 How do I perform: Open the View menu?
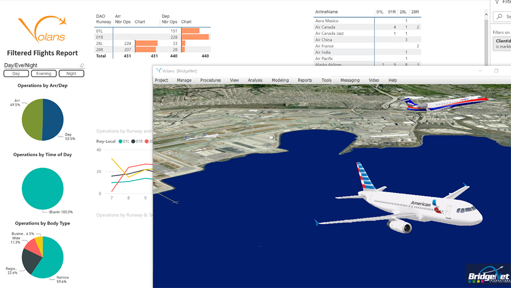(x=234, y=80)
